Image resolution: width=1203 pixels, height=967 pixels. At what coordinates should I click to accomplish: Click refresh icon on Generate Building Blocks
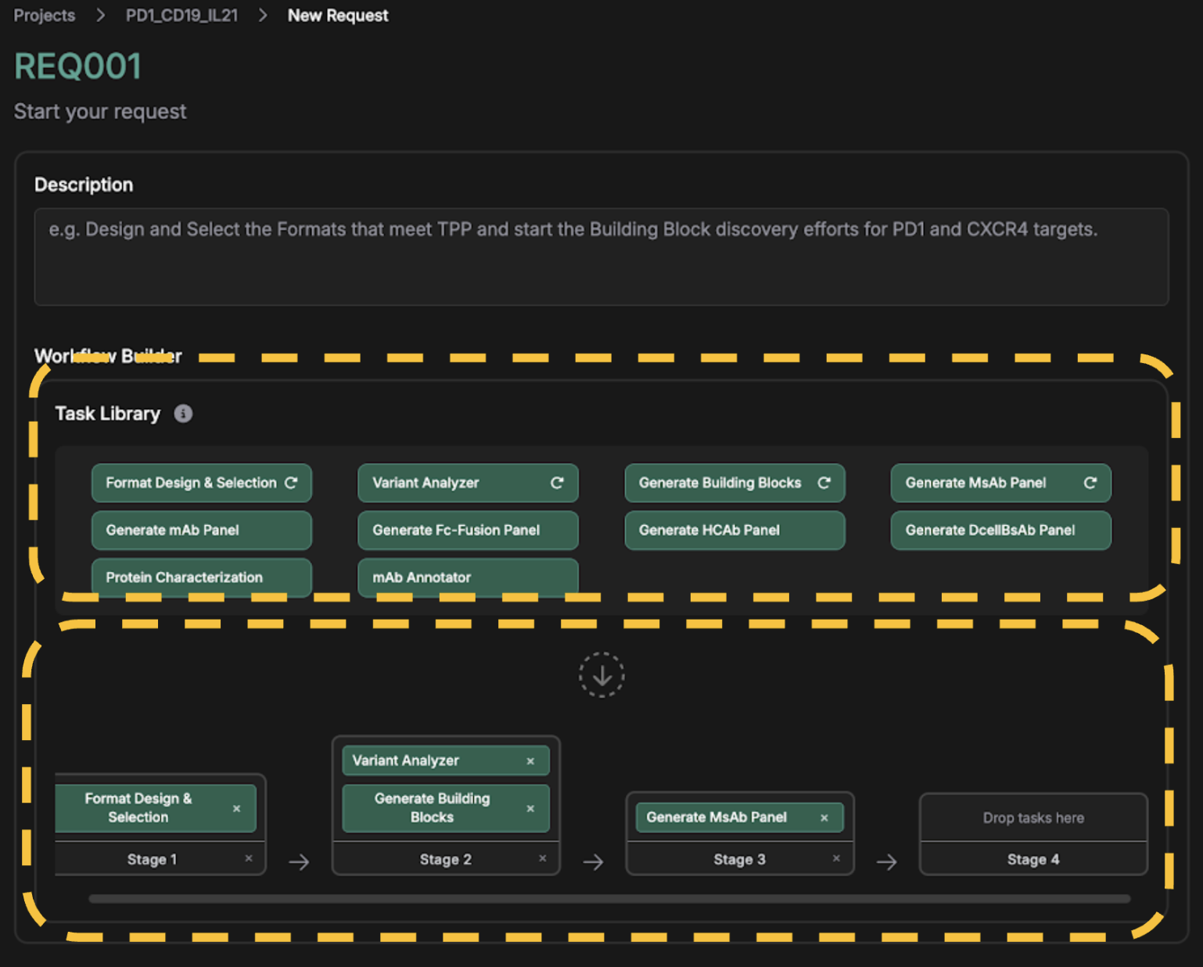(824, 483)
